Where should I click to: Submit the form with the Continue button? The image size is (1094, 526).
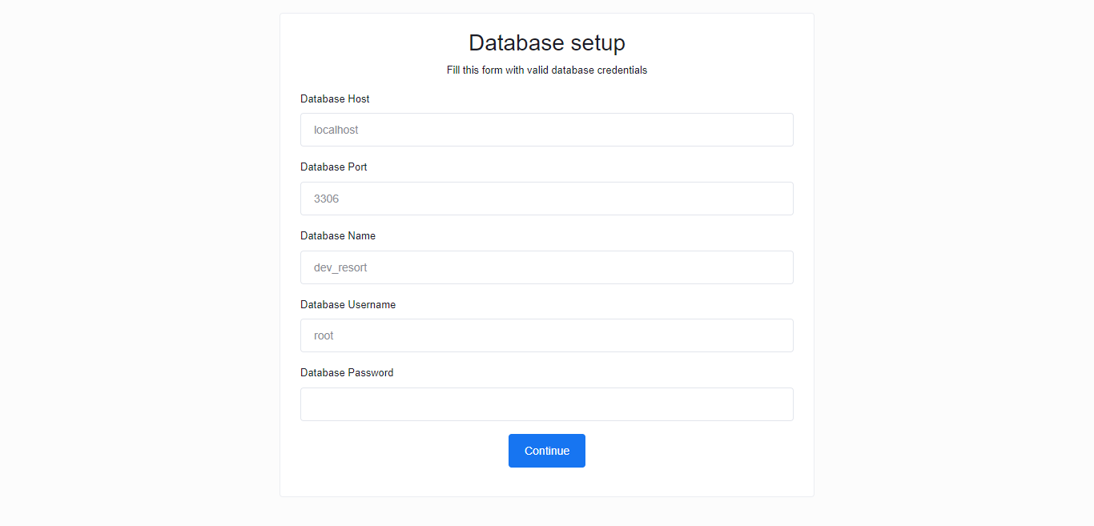[547, 451]
